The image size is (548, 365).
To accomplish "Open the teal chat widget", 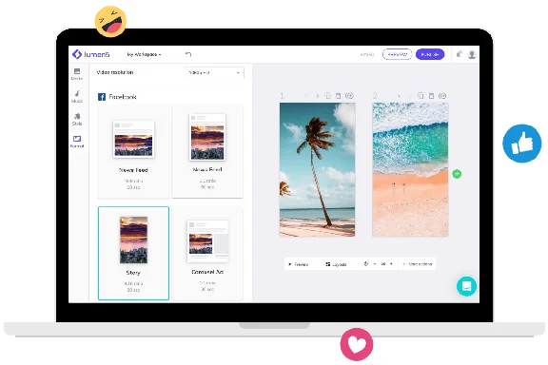I will click(466, 286).
